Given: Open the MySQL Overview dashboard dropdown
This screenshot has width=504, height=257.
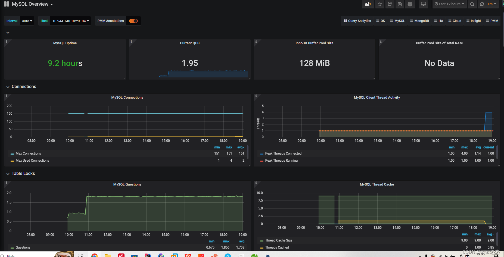Looking at the screenshot, I should 32,4.
